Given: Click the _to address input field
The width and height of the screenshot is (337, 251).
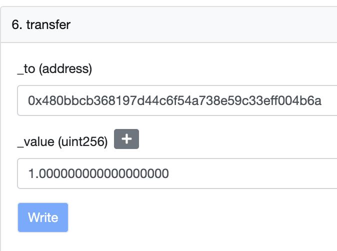Looking at the screenshot, I should click(177, 101).
